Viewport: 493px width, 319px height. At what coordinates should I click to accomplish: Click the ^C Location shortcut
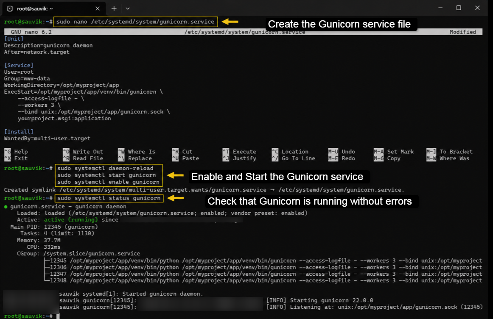coord(290,152)
